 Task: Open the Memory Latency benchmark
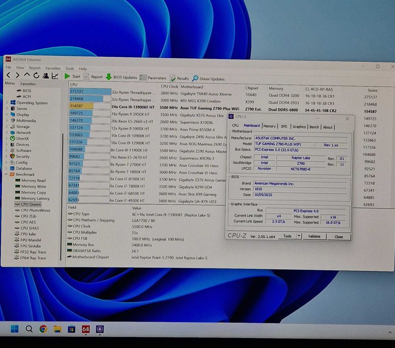32,199
